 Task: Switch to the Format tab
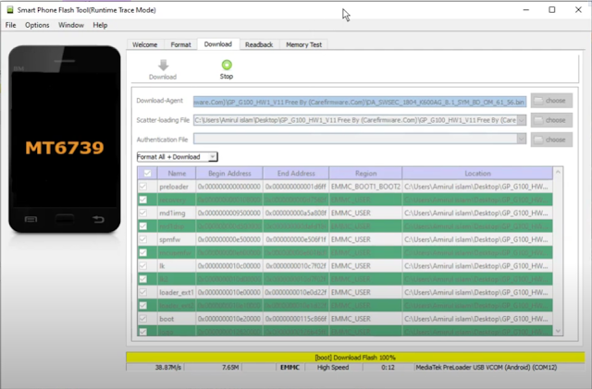pyautogui.click(x=180, y=44)
